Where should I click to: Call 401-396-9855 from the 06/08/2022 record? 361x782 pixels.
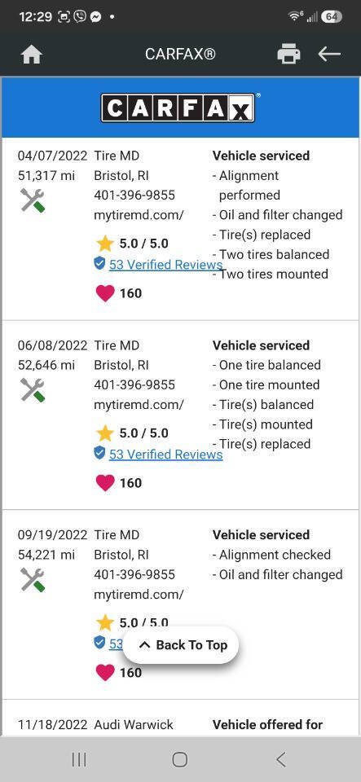pos(134,385)
